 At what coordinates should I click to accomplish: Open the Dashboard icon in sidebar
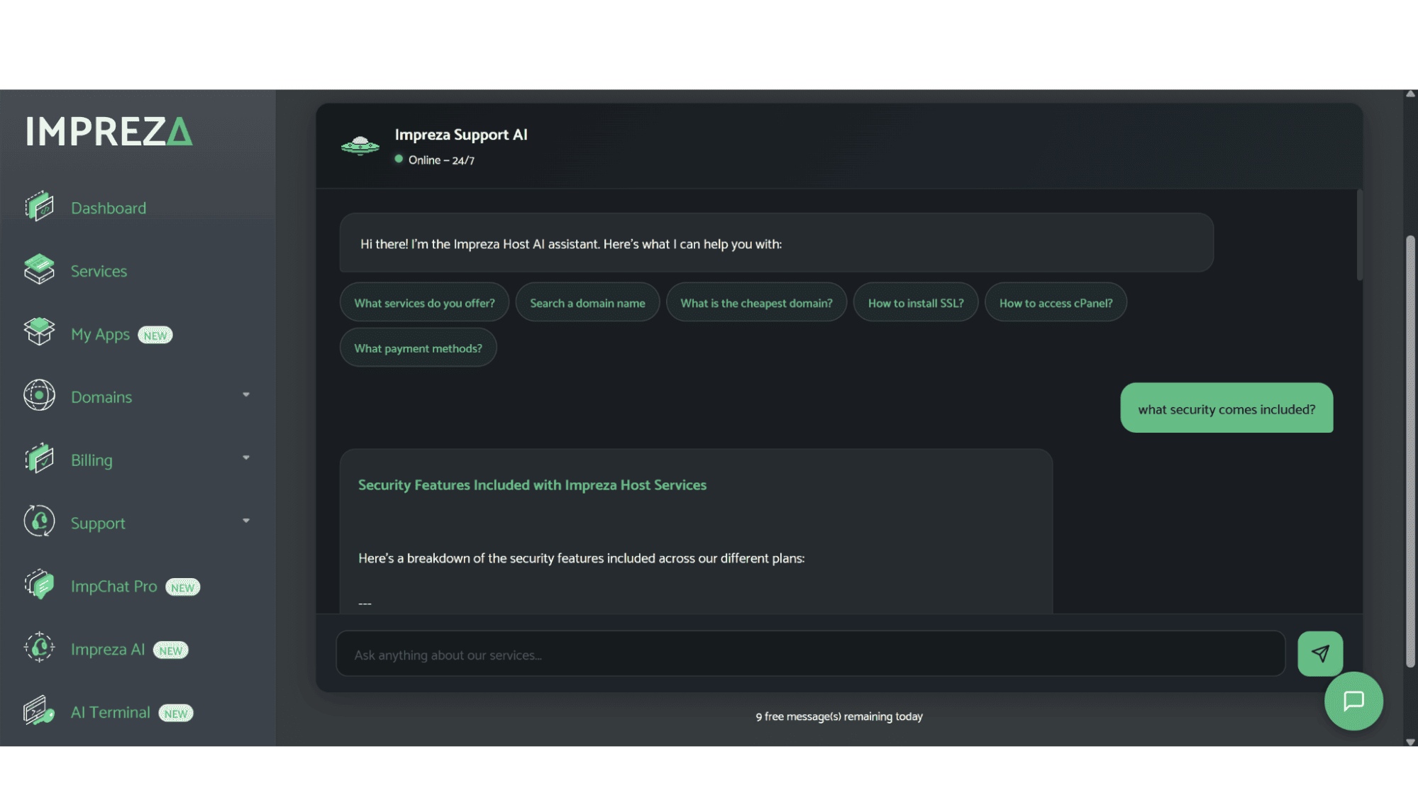click(x=39, y=207)
